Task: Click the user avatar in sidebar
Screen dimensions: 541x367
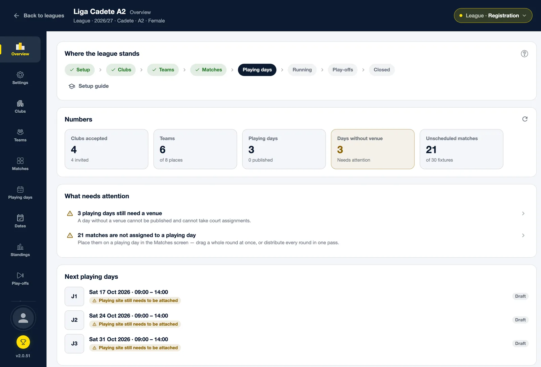Action: tap(23, 318)
